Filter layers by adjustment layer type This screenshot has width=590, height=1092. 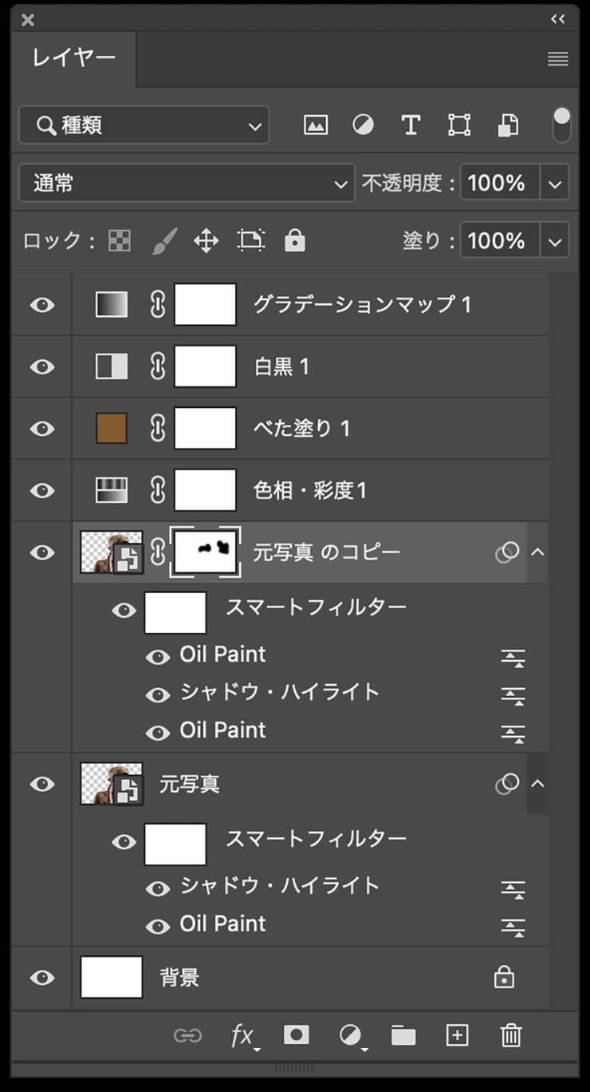tap(363, 125)
